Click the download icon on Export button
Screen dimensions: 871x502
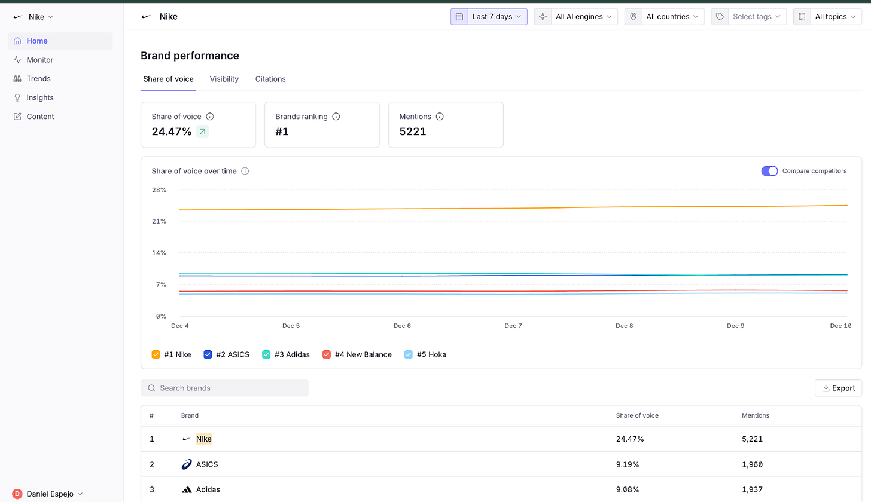click(x=826, y=388)
